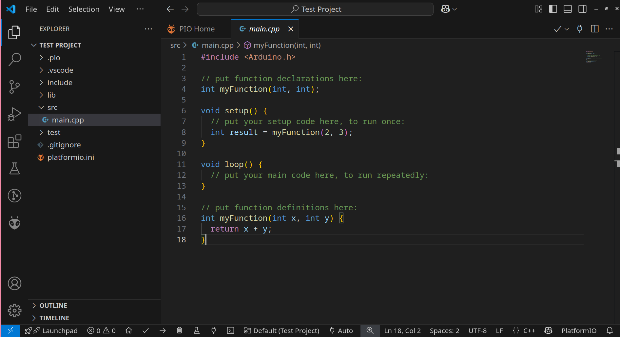Click the PlatformIO Test flask in status bar
Viewport: 620px width, 337px height.
point(197,331)
